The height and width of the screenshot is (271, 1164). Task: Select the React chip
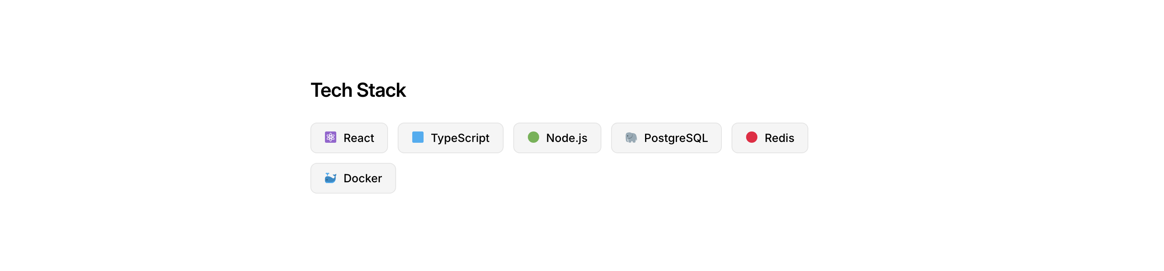pos(349,138)
